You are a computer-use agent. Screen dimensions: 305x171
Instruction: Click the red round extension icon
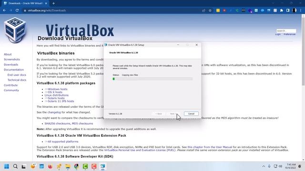coord(224,10)
